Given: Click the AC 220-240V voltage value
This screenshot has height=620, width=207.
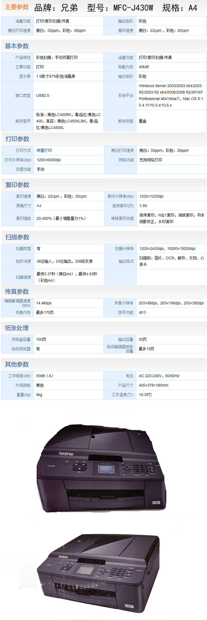Looking at the screenshot, I should point(159,376).
